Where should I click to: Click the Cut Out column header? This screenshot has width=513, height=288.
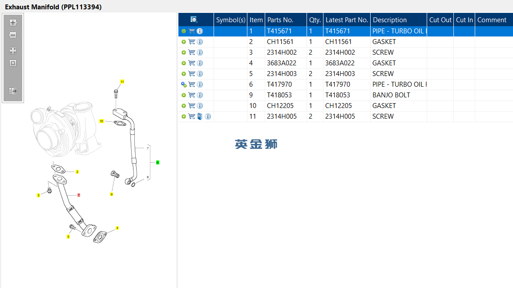(x=440, y=20)
